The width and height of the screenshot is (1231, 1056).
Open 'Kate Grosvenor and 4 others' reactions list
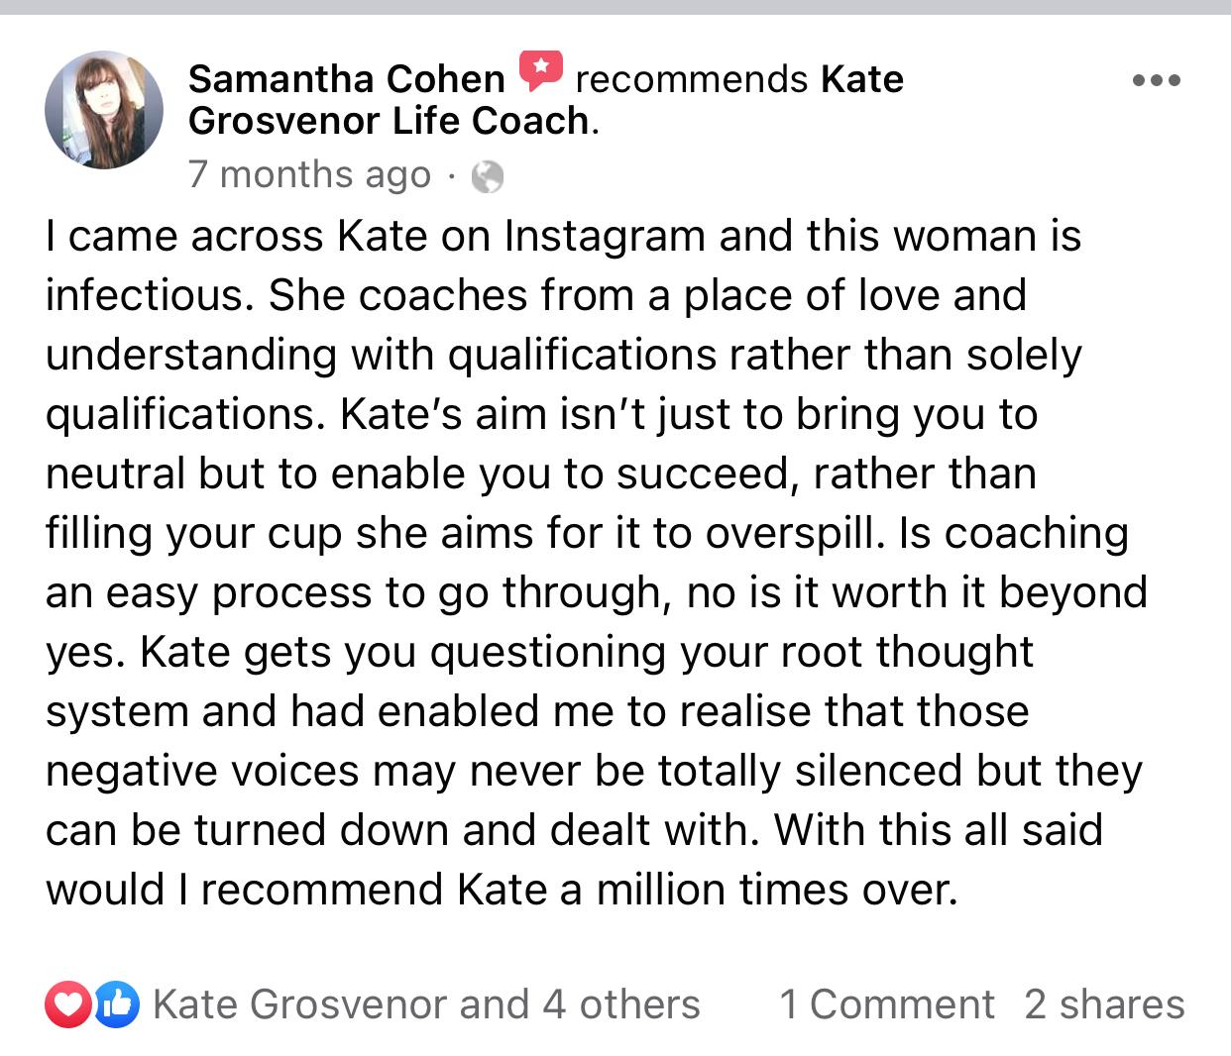point(426,1004)
